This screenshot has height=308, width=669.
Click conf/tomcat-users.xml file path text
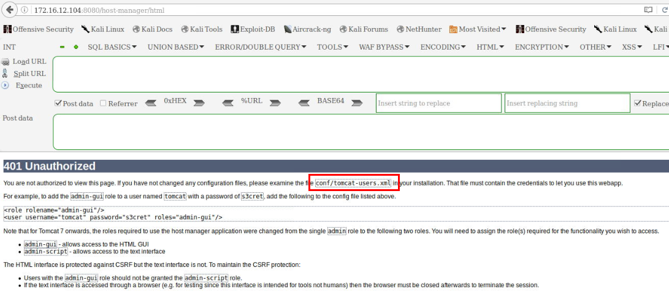click(x=353, y=184)
